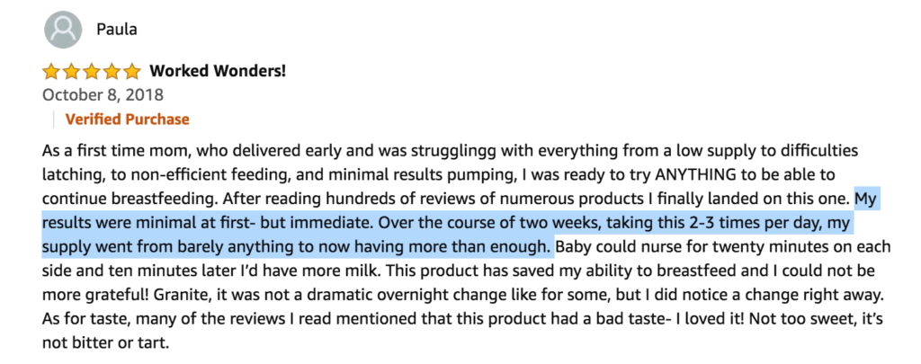Click the first rating star
921x364 pixels.
51,72
